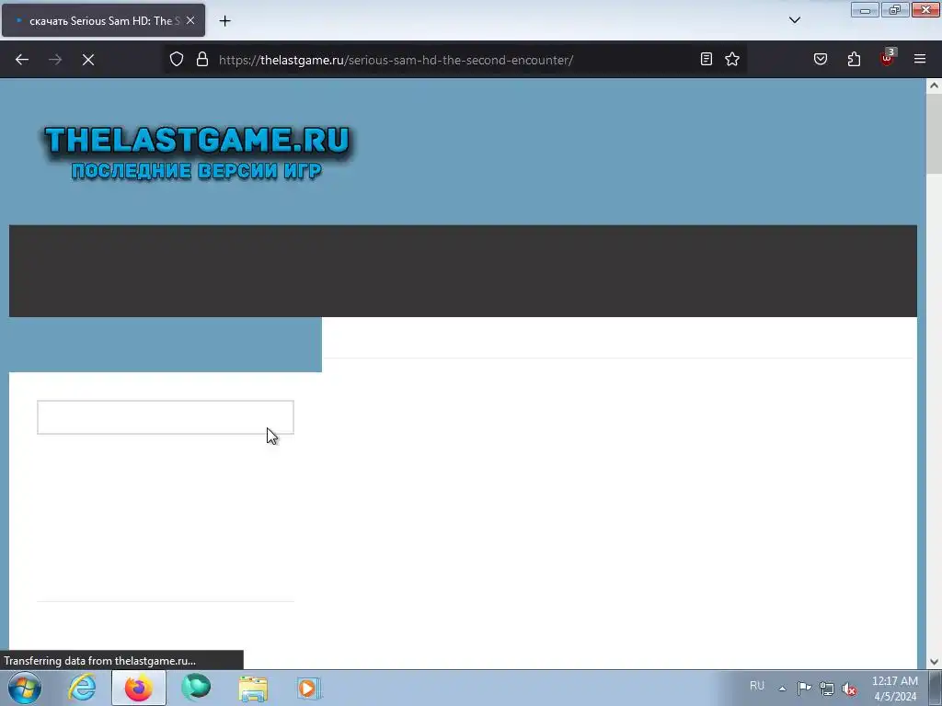Screen dimensions: 942x706
Task: Go back to the previous page
Action: coord(22,60)
